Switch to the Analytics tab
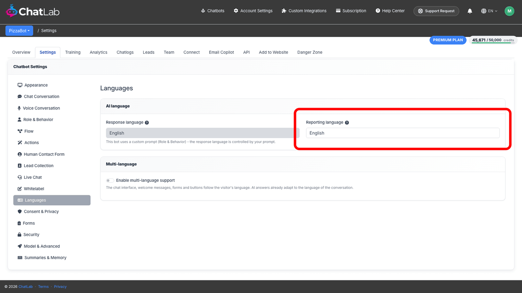Viewport: 522px width, 293px height. (x=98, y=52)
